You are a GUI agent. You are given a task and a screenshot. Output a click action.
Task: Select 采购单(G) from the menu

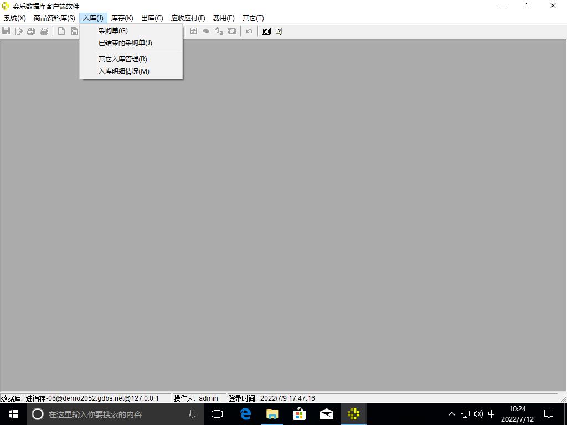tap(113, 31)
